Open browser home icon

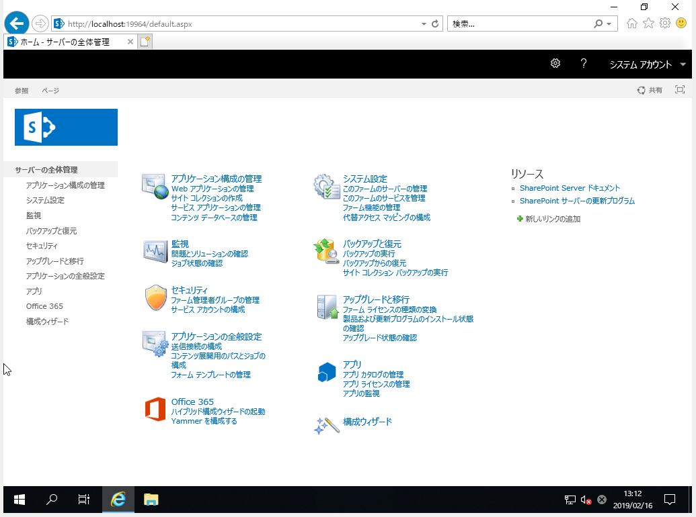tap(632, 23)
